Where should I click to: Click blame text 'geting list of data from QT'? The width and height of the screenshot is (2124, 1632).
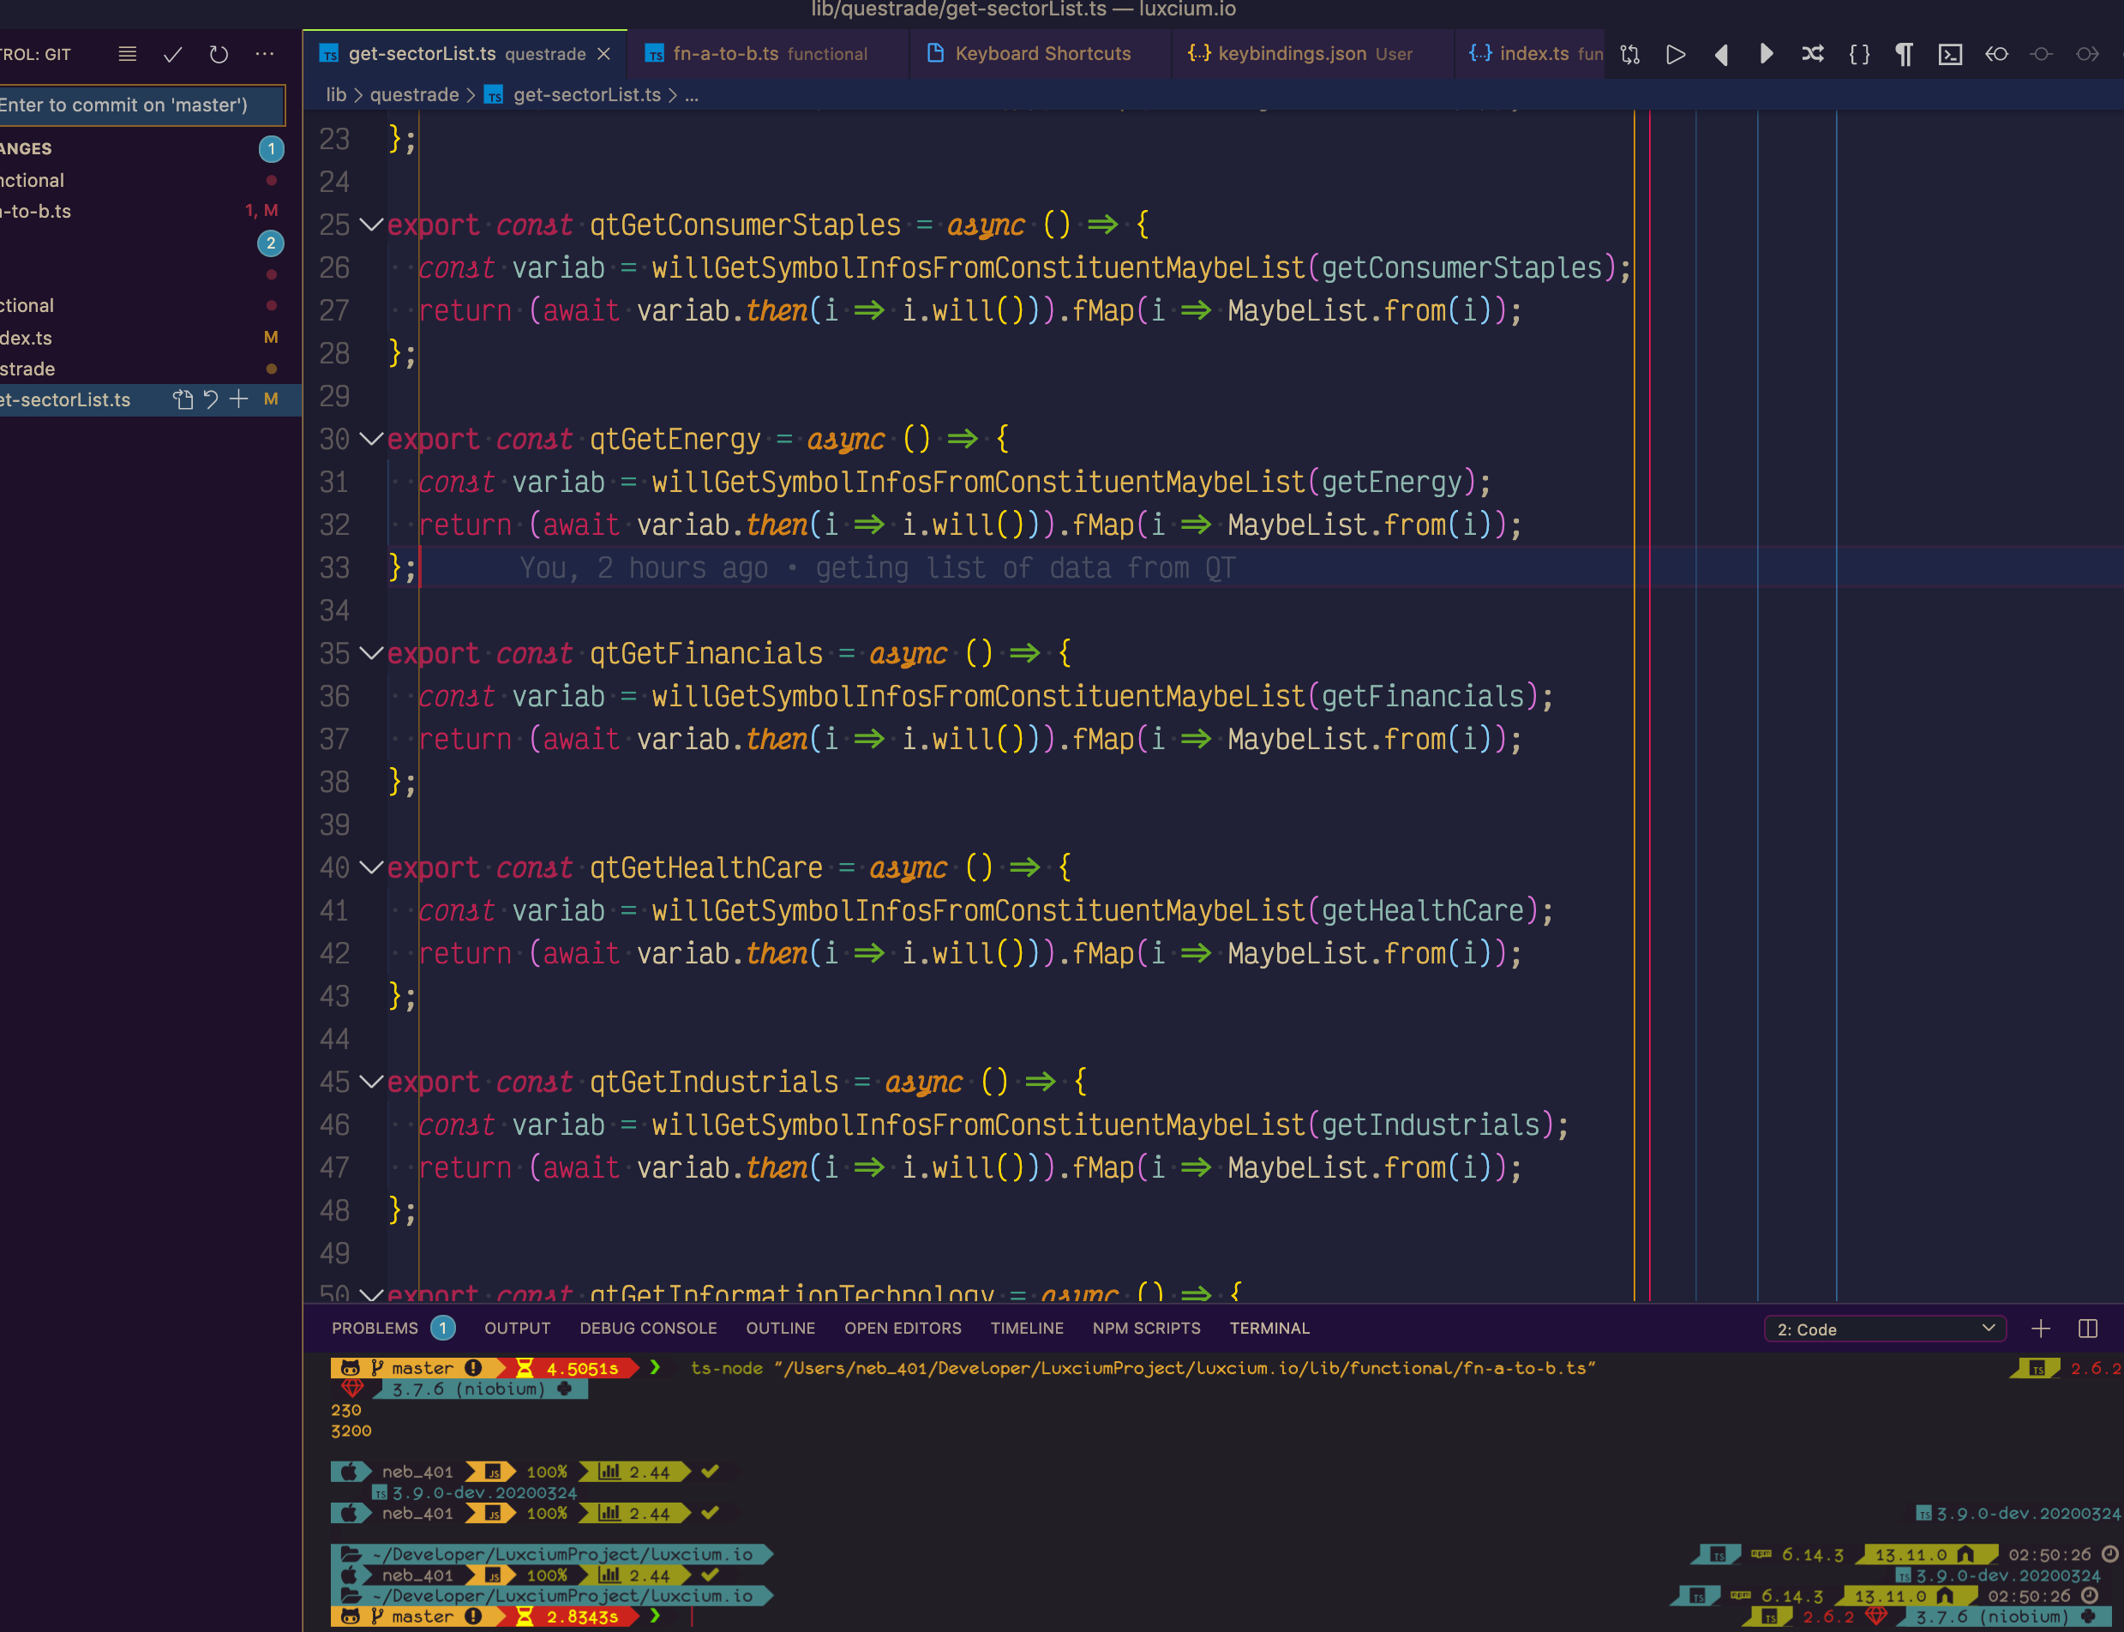1026,567
